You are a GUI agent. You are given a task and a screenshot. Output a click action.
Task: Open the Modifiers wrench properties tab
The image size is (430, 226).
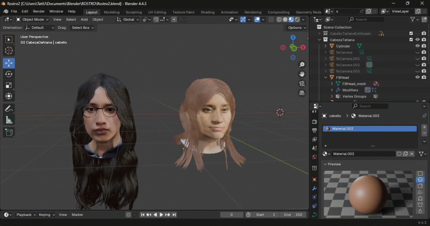(315, 188)
